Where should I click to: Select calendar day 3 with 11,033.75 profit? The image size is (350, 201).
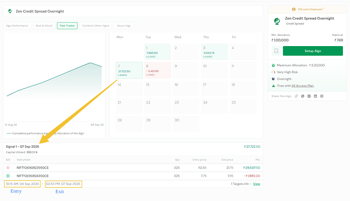coord(215,52)
